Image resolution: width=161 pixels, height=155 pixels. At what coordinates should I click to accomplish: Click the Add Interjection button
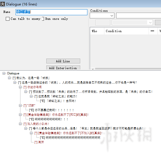tap(63, 68)
